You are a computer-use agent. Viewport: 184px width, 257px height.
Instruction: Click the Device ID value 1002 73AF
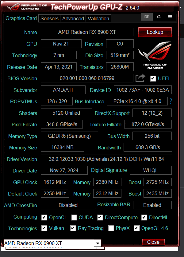(x=143, y=90)
